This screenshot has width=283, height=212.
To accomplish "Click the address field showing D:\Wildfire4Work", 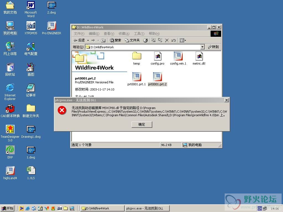I will tap(143, 47).
